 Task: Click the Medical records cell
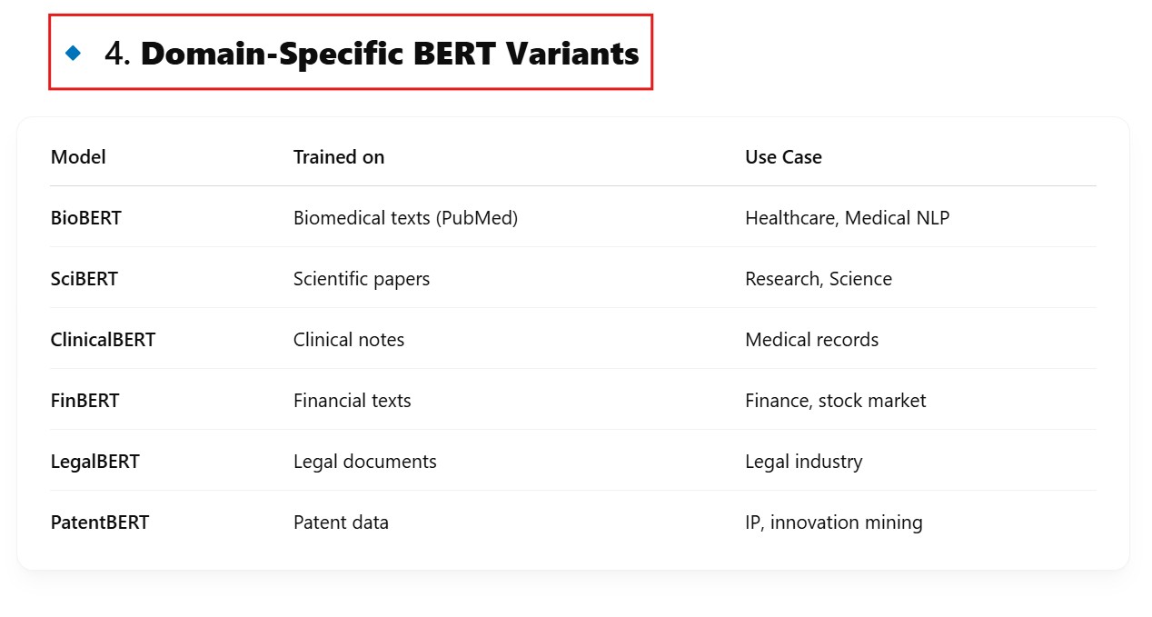[811, 340]
